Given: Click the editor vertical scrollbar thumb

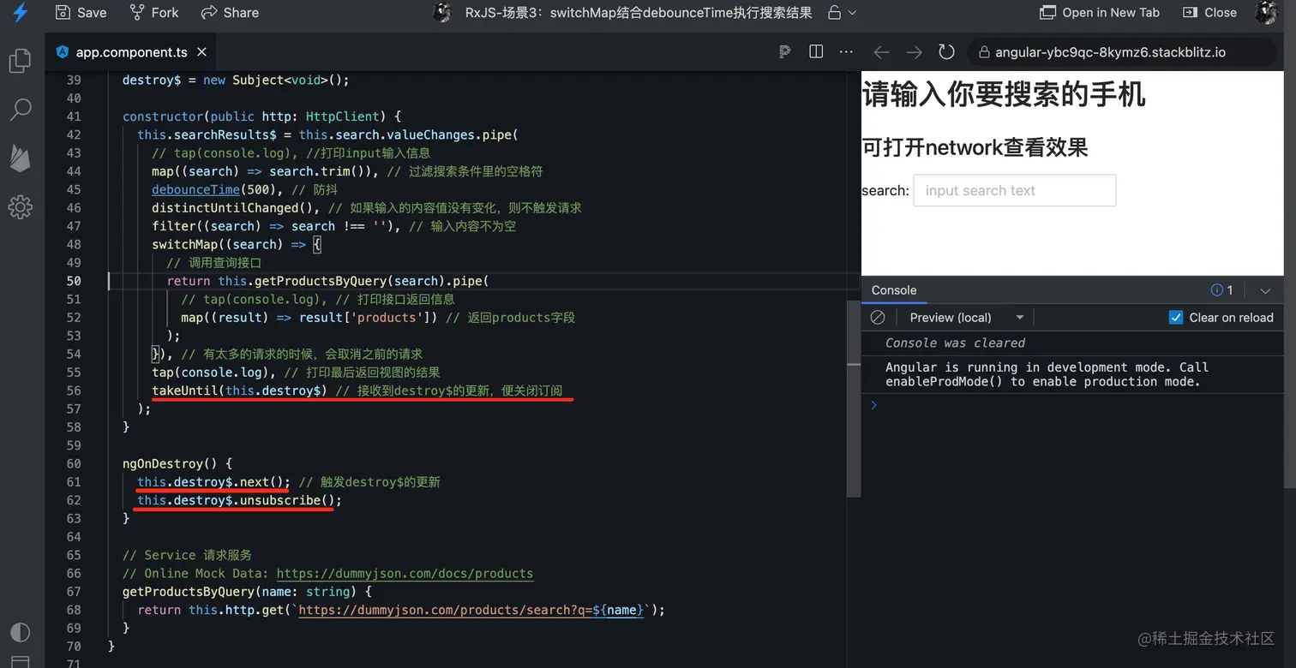Looking at the screenshot, I should (854, 398).
